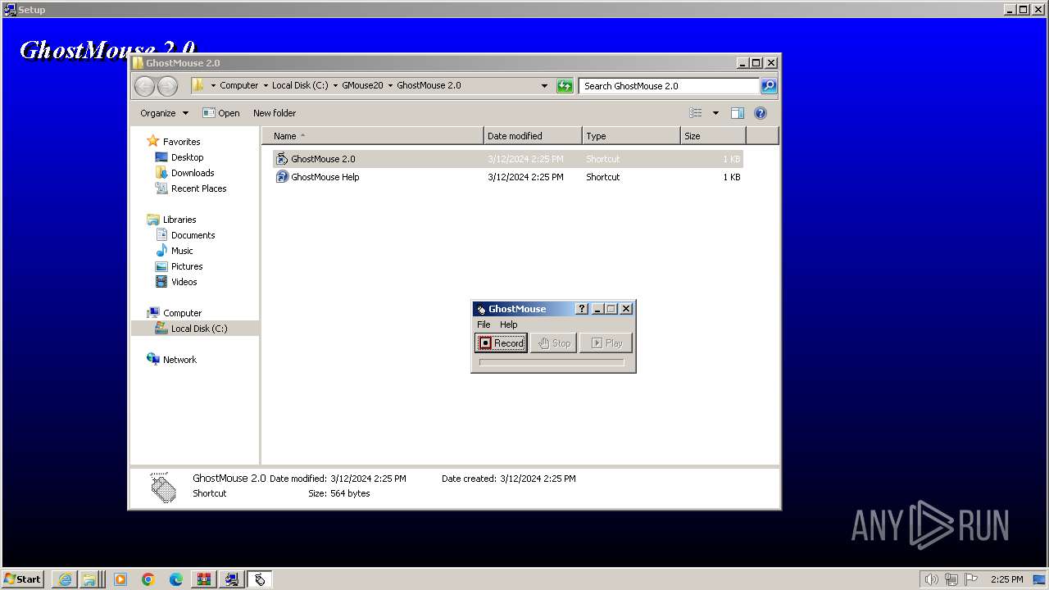Open Favorites in the navigation pane

181,142
